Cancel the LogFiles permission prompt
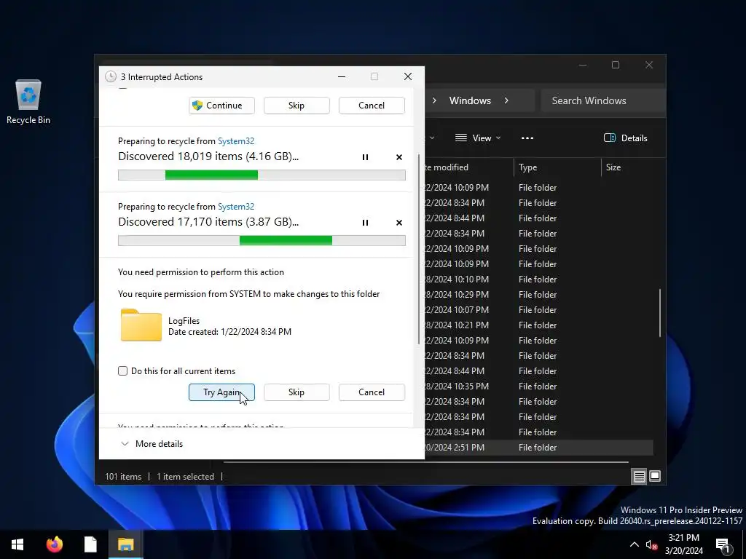 [372, 392]
